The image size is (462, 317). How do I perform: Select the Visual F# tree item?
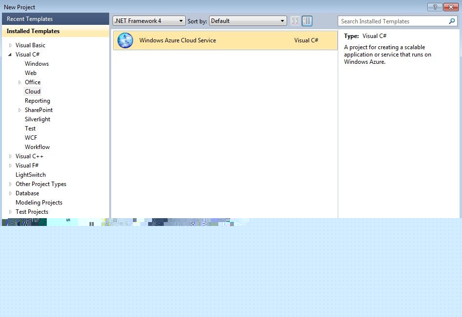click(27, 166)
